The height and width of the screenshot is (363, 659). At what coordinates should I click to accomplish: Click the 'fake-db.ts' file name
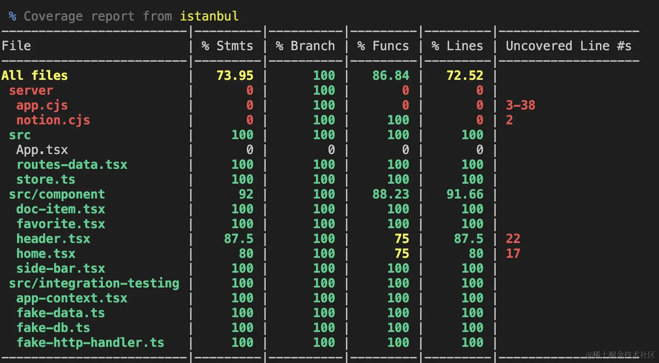click(x=53, y=328)
